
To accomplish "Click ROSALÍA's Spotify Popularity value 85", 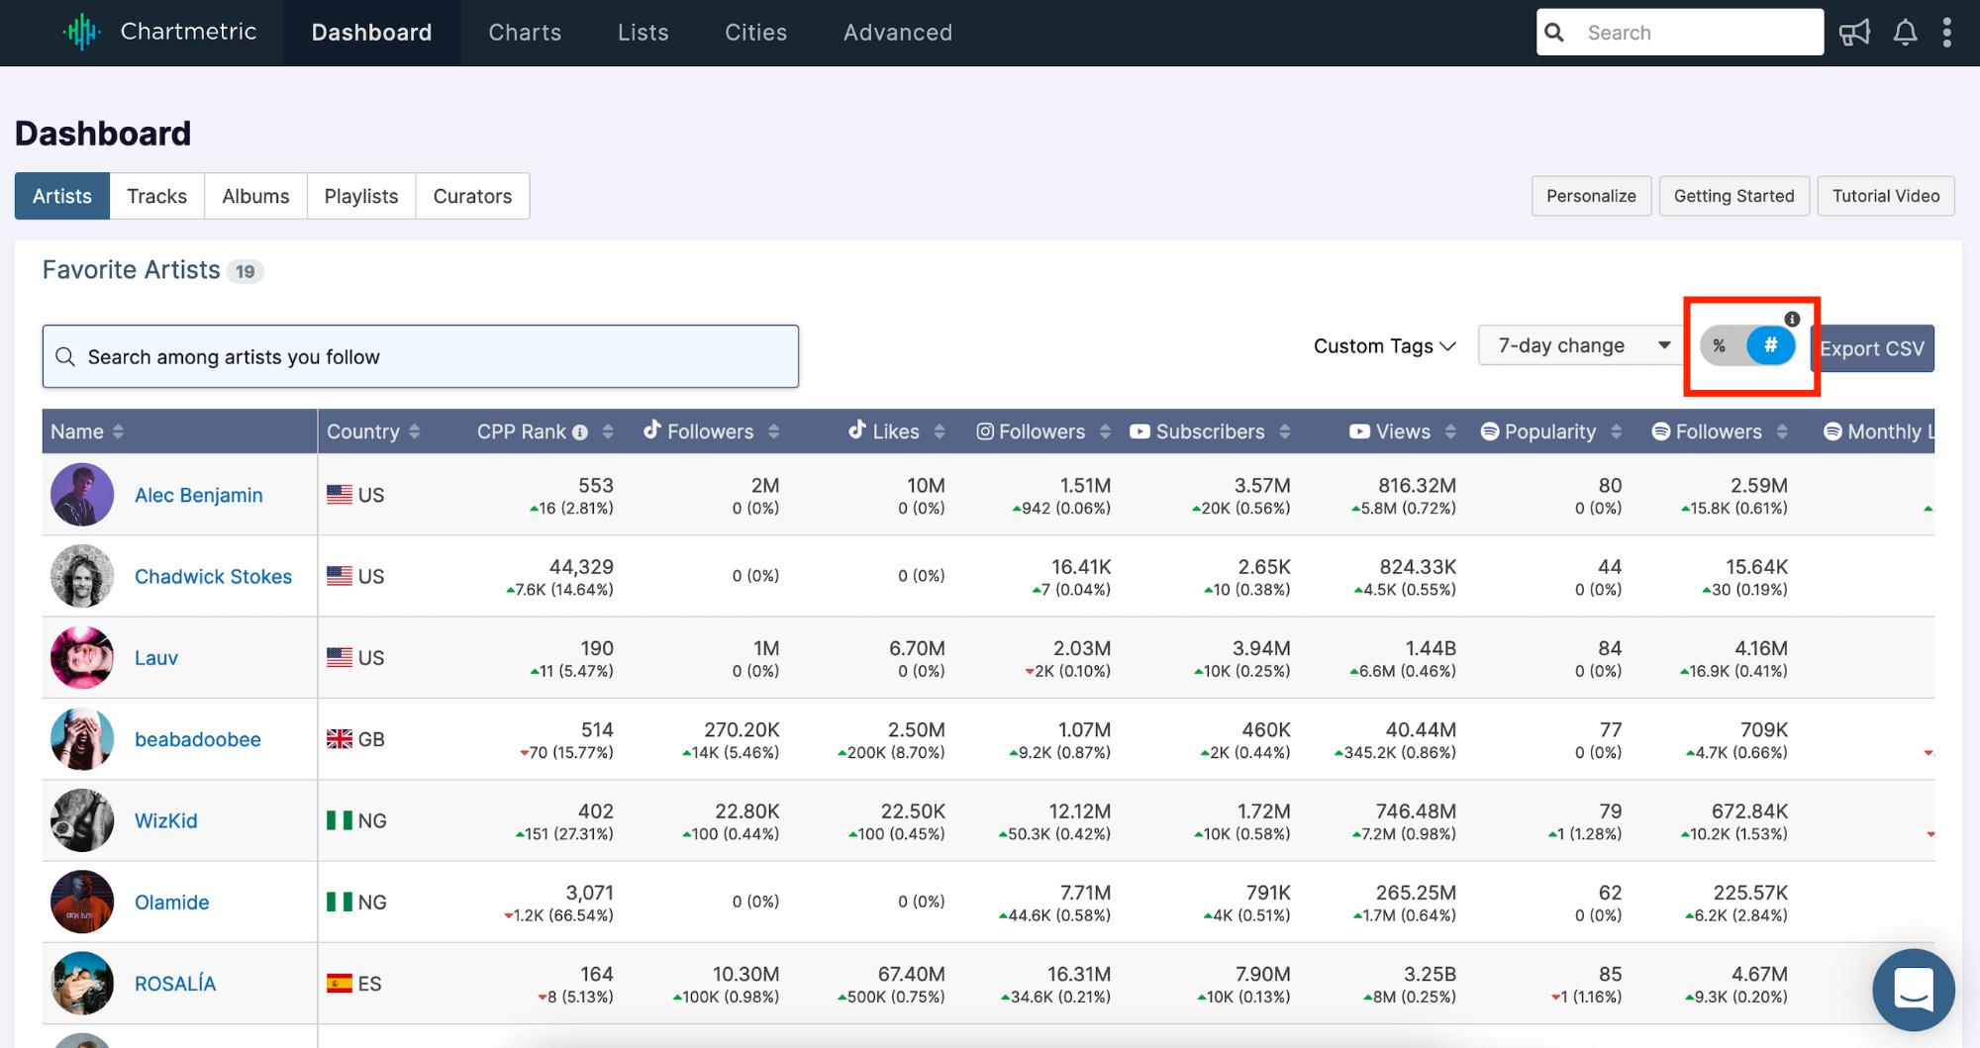I will pyautogui.click(x=1611, y=974).
